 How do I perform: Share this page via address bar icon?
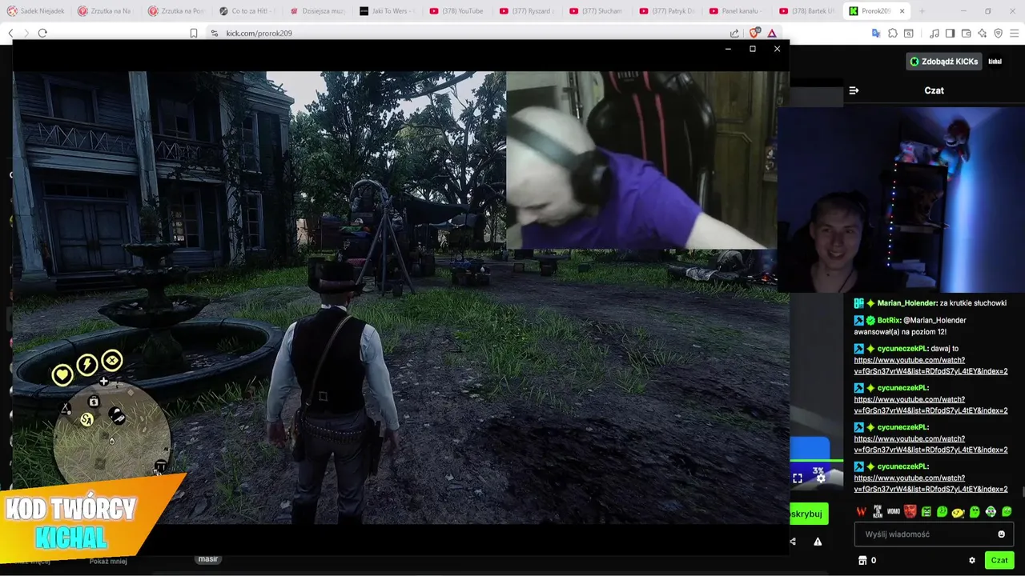734,33
